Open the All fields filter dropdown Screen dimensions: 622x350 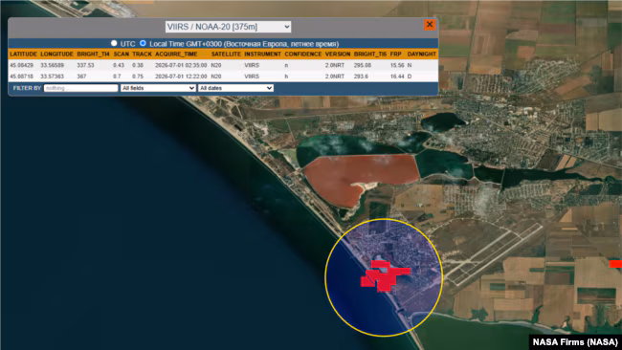(158, 88)
